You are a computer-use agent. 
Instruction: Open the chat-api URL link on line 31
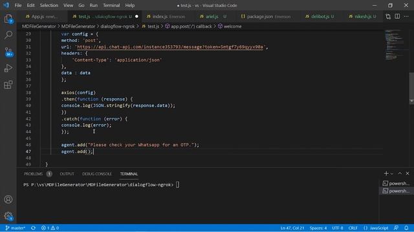pyautogui.click(x=170, y=47)
